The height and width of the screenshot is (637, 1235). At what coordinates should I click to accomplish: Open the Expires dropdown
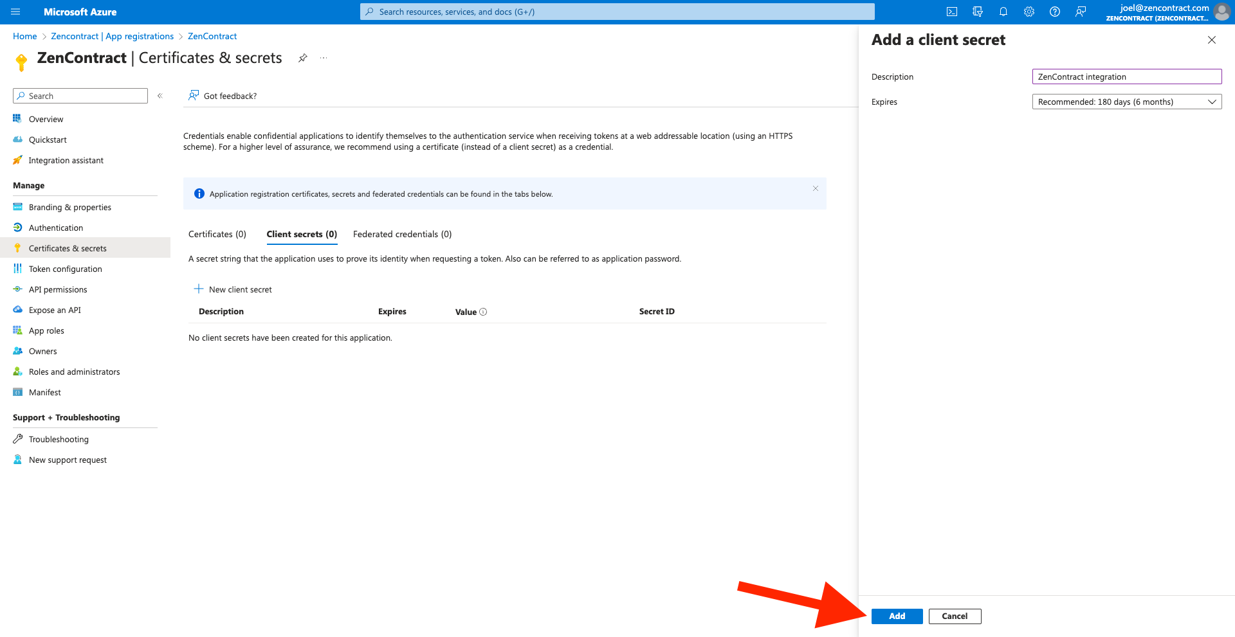pos(1127,102)
